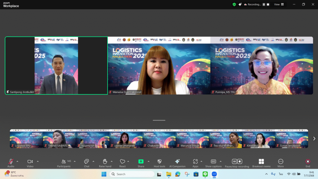318x179 pixels.
Task: Open File Explorer from the taskbar
Action: 169,174
